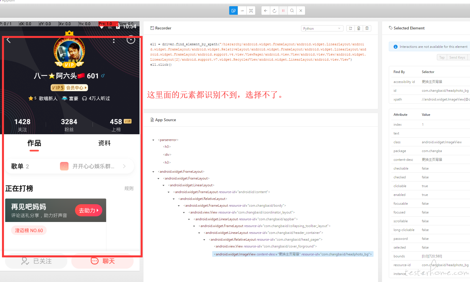Collapse coordinator_layout tree node
Screen dimensions: 470x282
(184, 213)
